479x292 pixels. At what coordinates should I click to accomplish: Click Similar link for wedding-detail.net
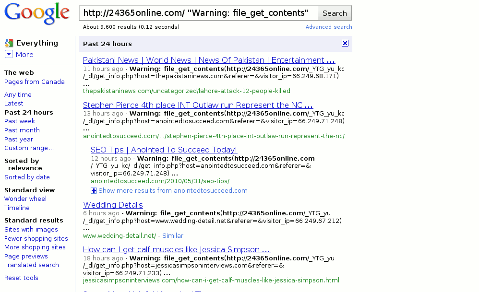[173, 235]
